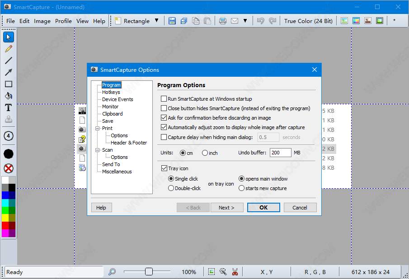Click the Next > button
This screenshot has width=409, height=279.
pyautogui.click(x=226, y=208)
